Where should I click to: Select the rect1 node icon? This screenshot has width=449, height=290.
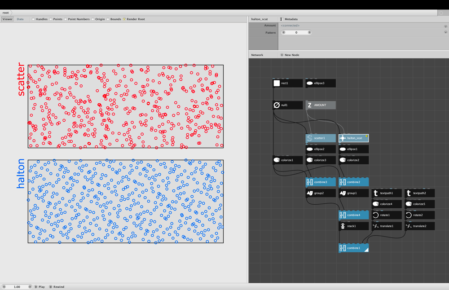[x=277, y=83]
